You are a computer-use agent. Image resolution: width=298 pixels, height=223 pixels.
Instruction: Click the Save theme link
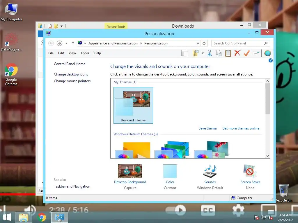[208, 128]
